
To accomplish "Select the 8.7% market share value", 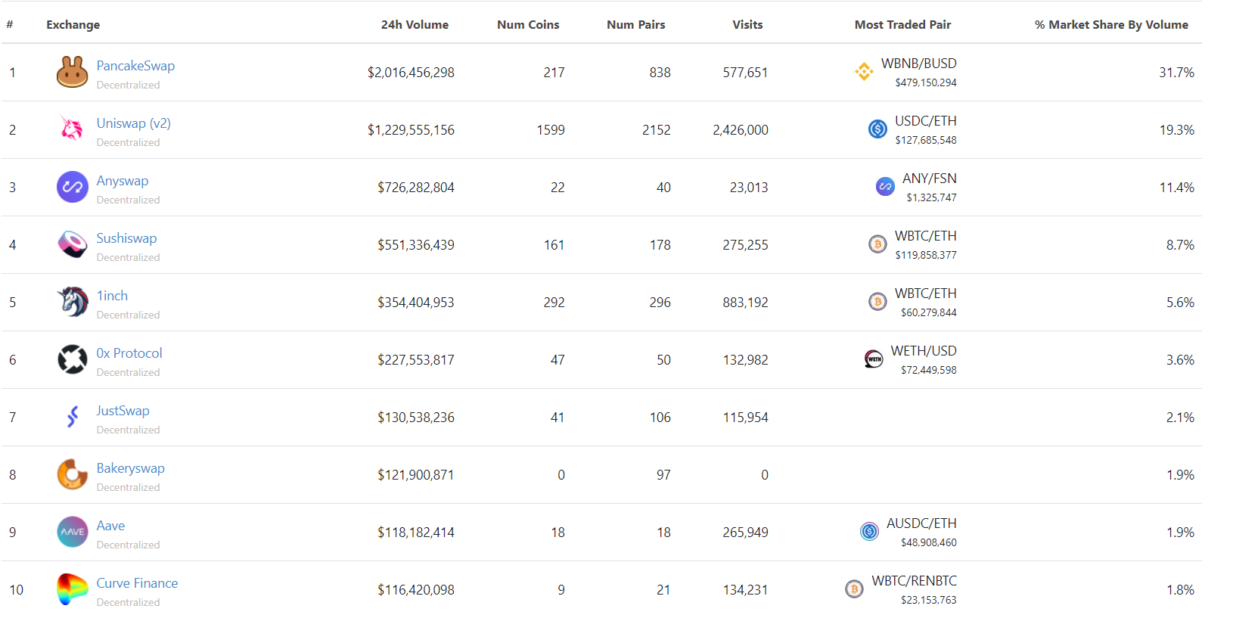I will (1180, 245).
